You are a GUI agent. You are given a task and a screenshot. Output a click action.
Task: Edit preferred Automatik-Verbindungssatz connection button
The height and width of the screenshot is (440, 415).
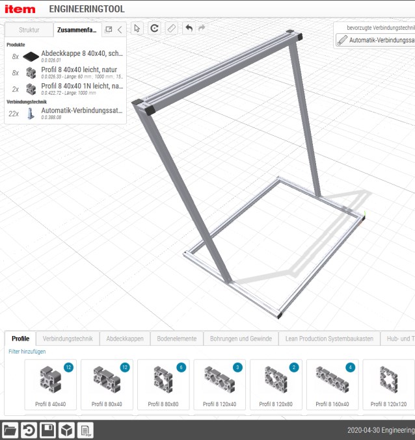(x=375, y=40)
